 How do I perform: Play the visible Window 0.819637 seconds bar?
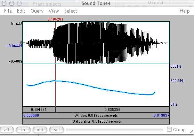(x=96, y=115)
